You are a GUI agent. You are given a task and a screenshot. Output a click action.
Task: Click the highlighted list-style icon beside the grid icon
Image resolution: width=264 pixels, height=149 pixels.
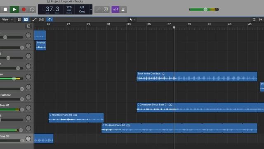pos(26,19)
